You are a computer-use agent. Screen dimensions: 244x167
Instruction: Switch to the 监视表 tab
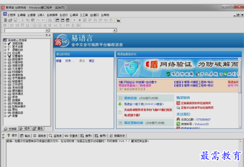55,136
